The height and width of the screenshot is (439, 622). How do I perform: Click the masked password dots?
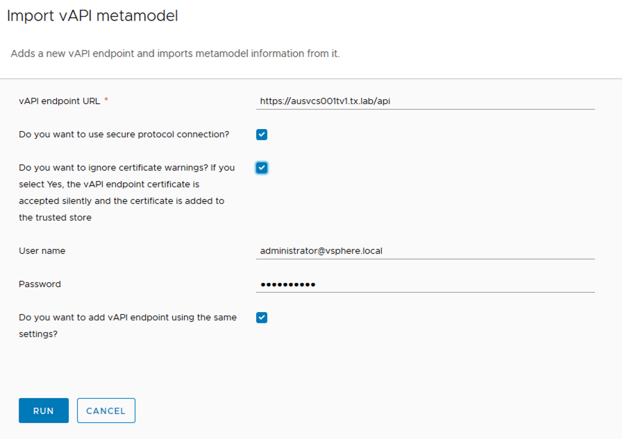click(287, 284)
